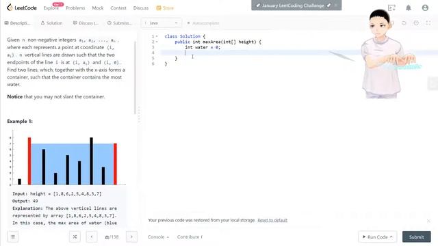Go to next problem arrow
Viewport: 438px width, 246px height.
click(x=131, y=237)
